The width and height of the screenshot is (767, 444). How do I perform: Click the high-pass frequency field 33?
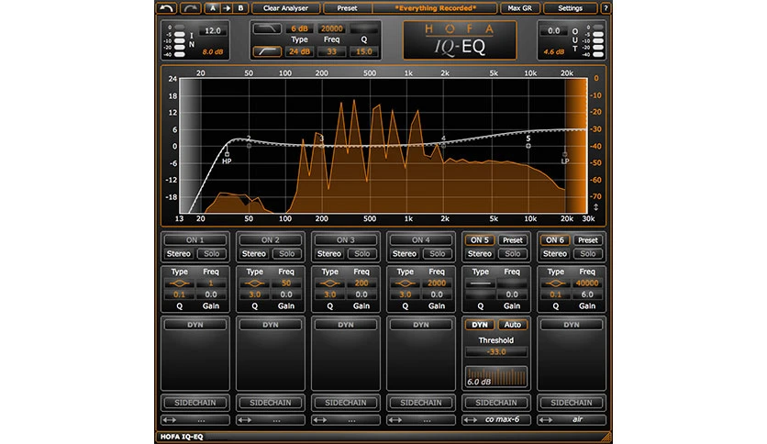click(331, 51)
